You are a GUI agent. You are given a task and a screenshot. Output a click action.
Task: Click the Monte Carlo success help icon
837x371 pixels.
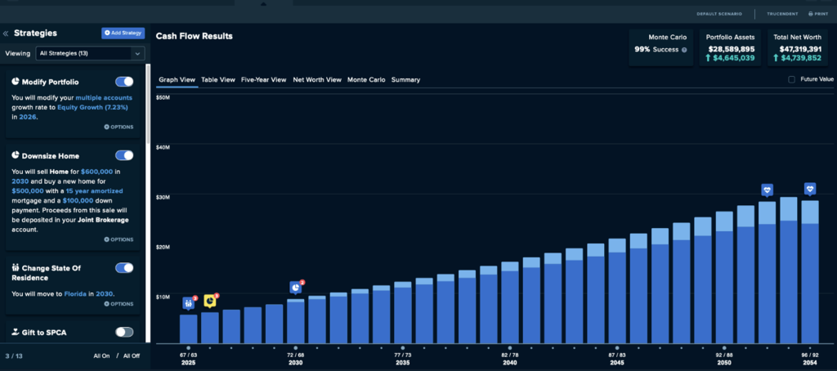point(684,50)
